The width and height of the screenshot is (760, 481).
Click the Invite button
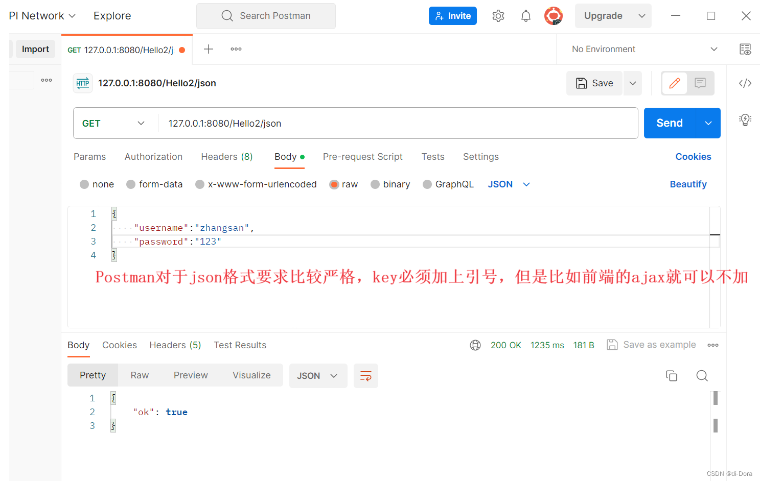click(453, 16)
